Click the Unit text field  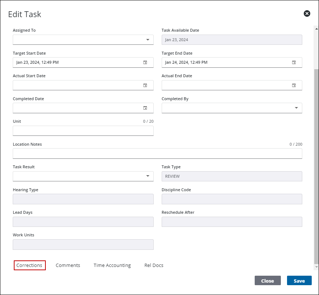tap(83, 131)
